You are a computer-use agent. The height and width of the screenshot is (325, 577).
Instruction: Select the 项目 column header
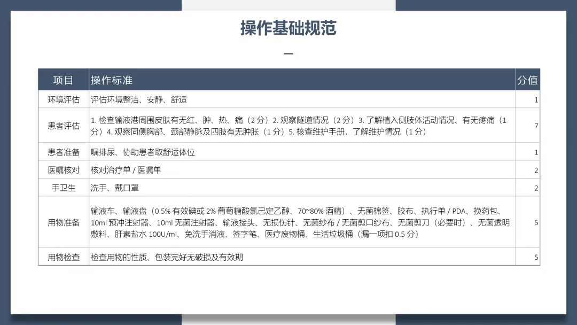63,80
